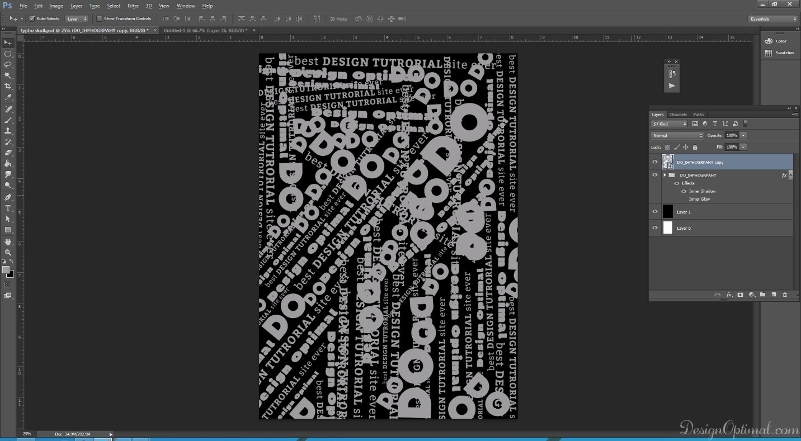Toggle the layer filter on/off switch
This screenshot has width=801, height=441.
(745, 124)
